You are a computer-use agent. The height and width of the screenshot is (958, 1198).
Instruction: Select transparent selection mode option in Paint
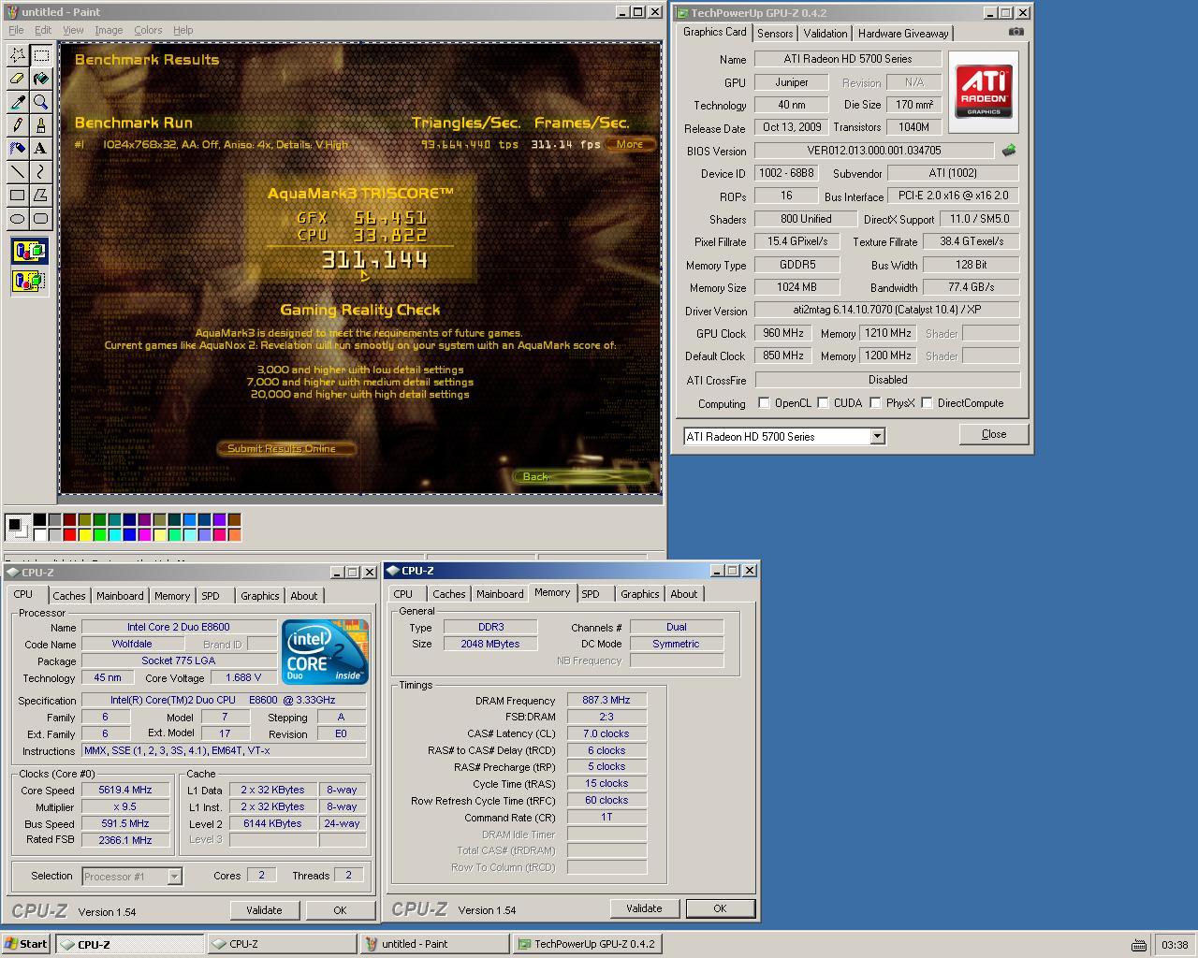29,280
